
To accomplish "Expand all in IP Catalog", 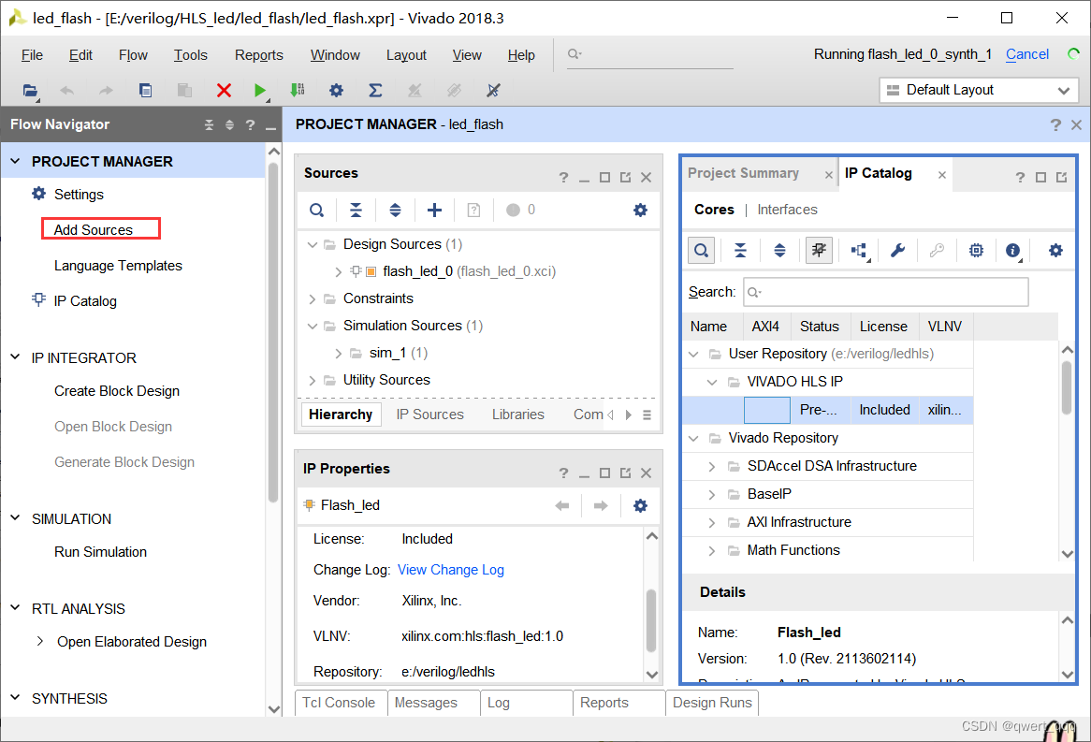I will click(780, 251).
